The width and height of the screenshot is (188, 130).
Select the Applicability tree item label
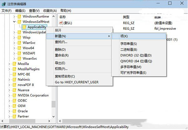point(37,27)
